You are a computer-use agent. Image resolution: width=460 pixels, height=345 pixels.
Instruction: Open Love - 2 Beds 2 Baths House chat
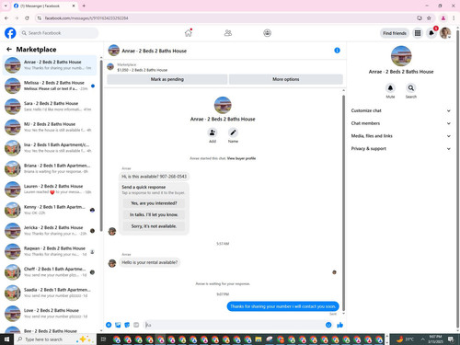point(50,314)
